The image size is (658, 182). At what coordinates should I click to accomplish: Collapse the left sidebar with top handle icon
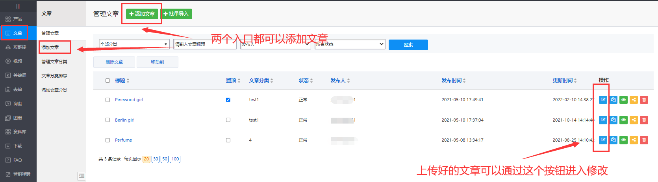coord(18,6)
